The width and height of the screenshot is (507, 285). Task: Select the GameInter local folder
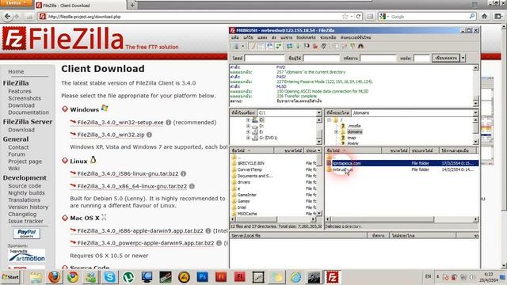(x=246, y=195)
